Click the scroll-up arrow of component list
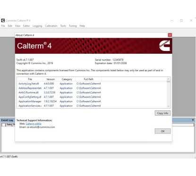The image size is (196, 176). pos(168,79)
